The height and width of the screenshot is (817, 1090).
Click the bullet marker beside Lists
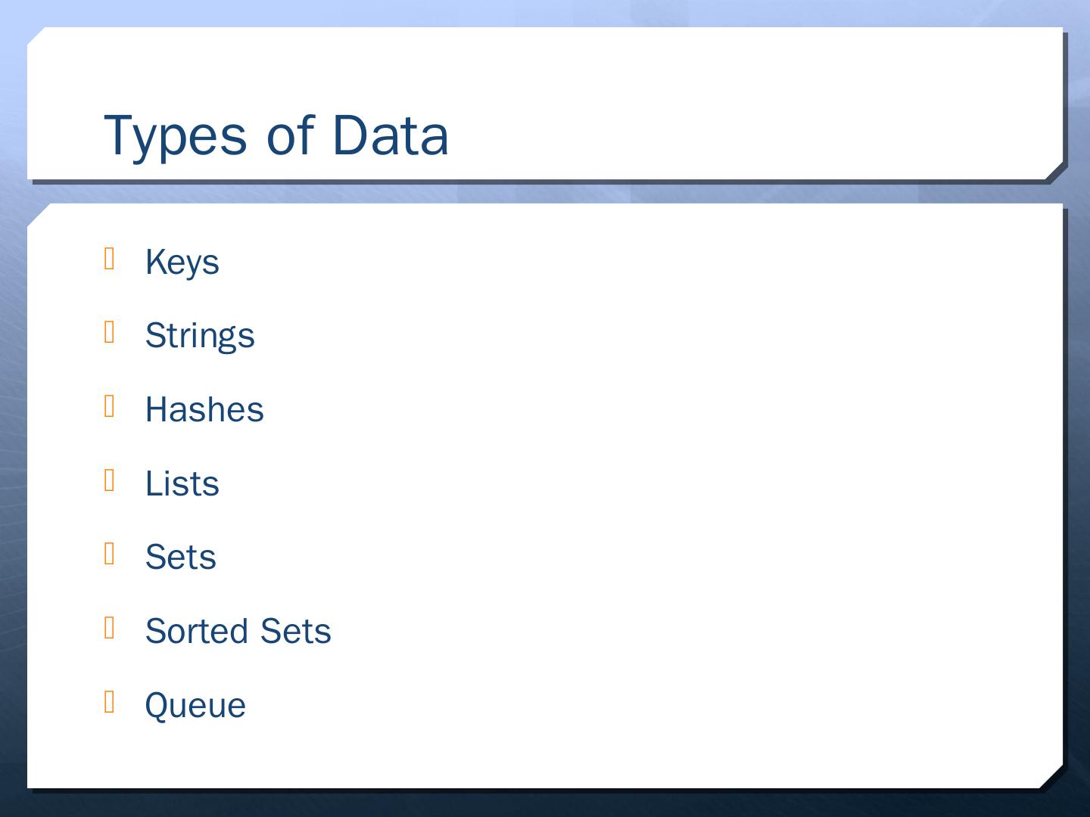point(110,480)
